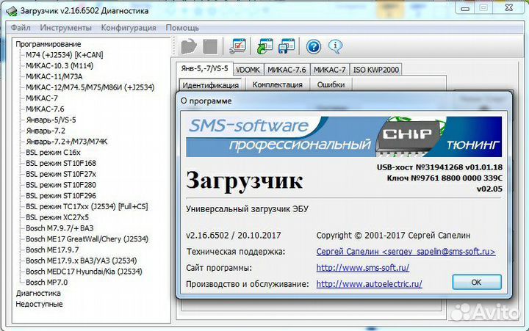Viewport: 529px width, 331px height.
Task: Select the МИКАС-7.6 tree entry
Action: pyautogui.click(x=45, y=109)
